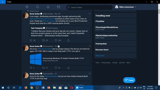This screenshot has height=90, width=160.
Task: Open Mail app from the taskbar
Action: pyautogui.click(x=66, y=87)
